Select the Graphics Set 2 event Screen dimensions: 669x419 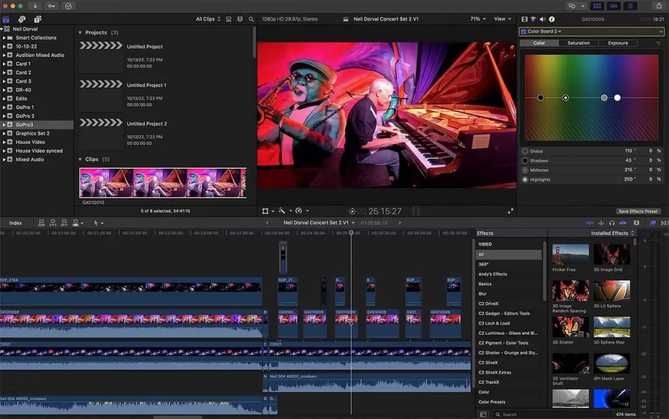click(x=33, y=133)
